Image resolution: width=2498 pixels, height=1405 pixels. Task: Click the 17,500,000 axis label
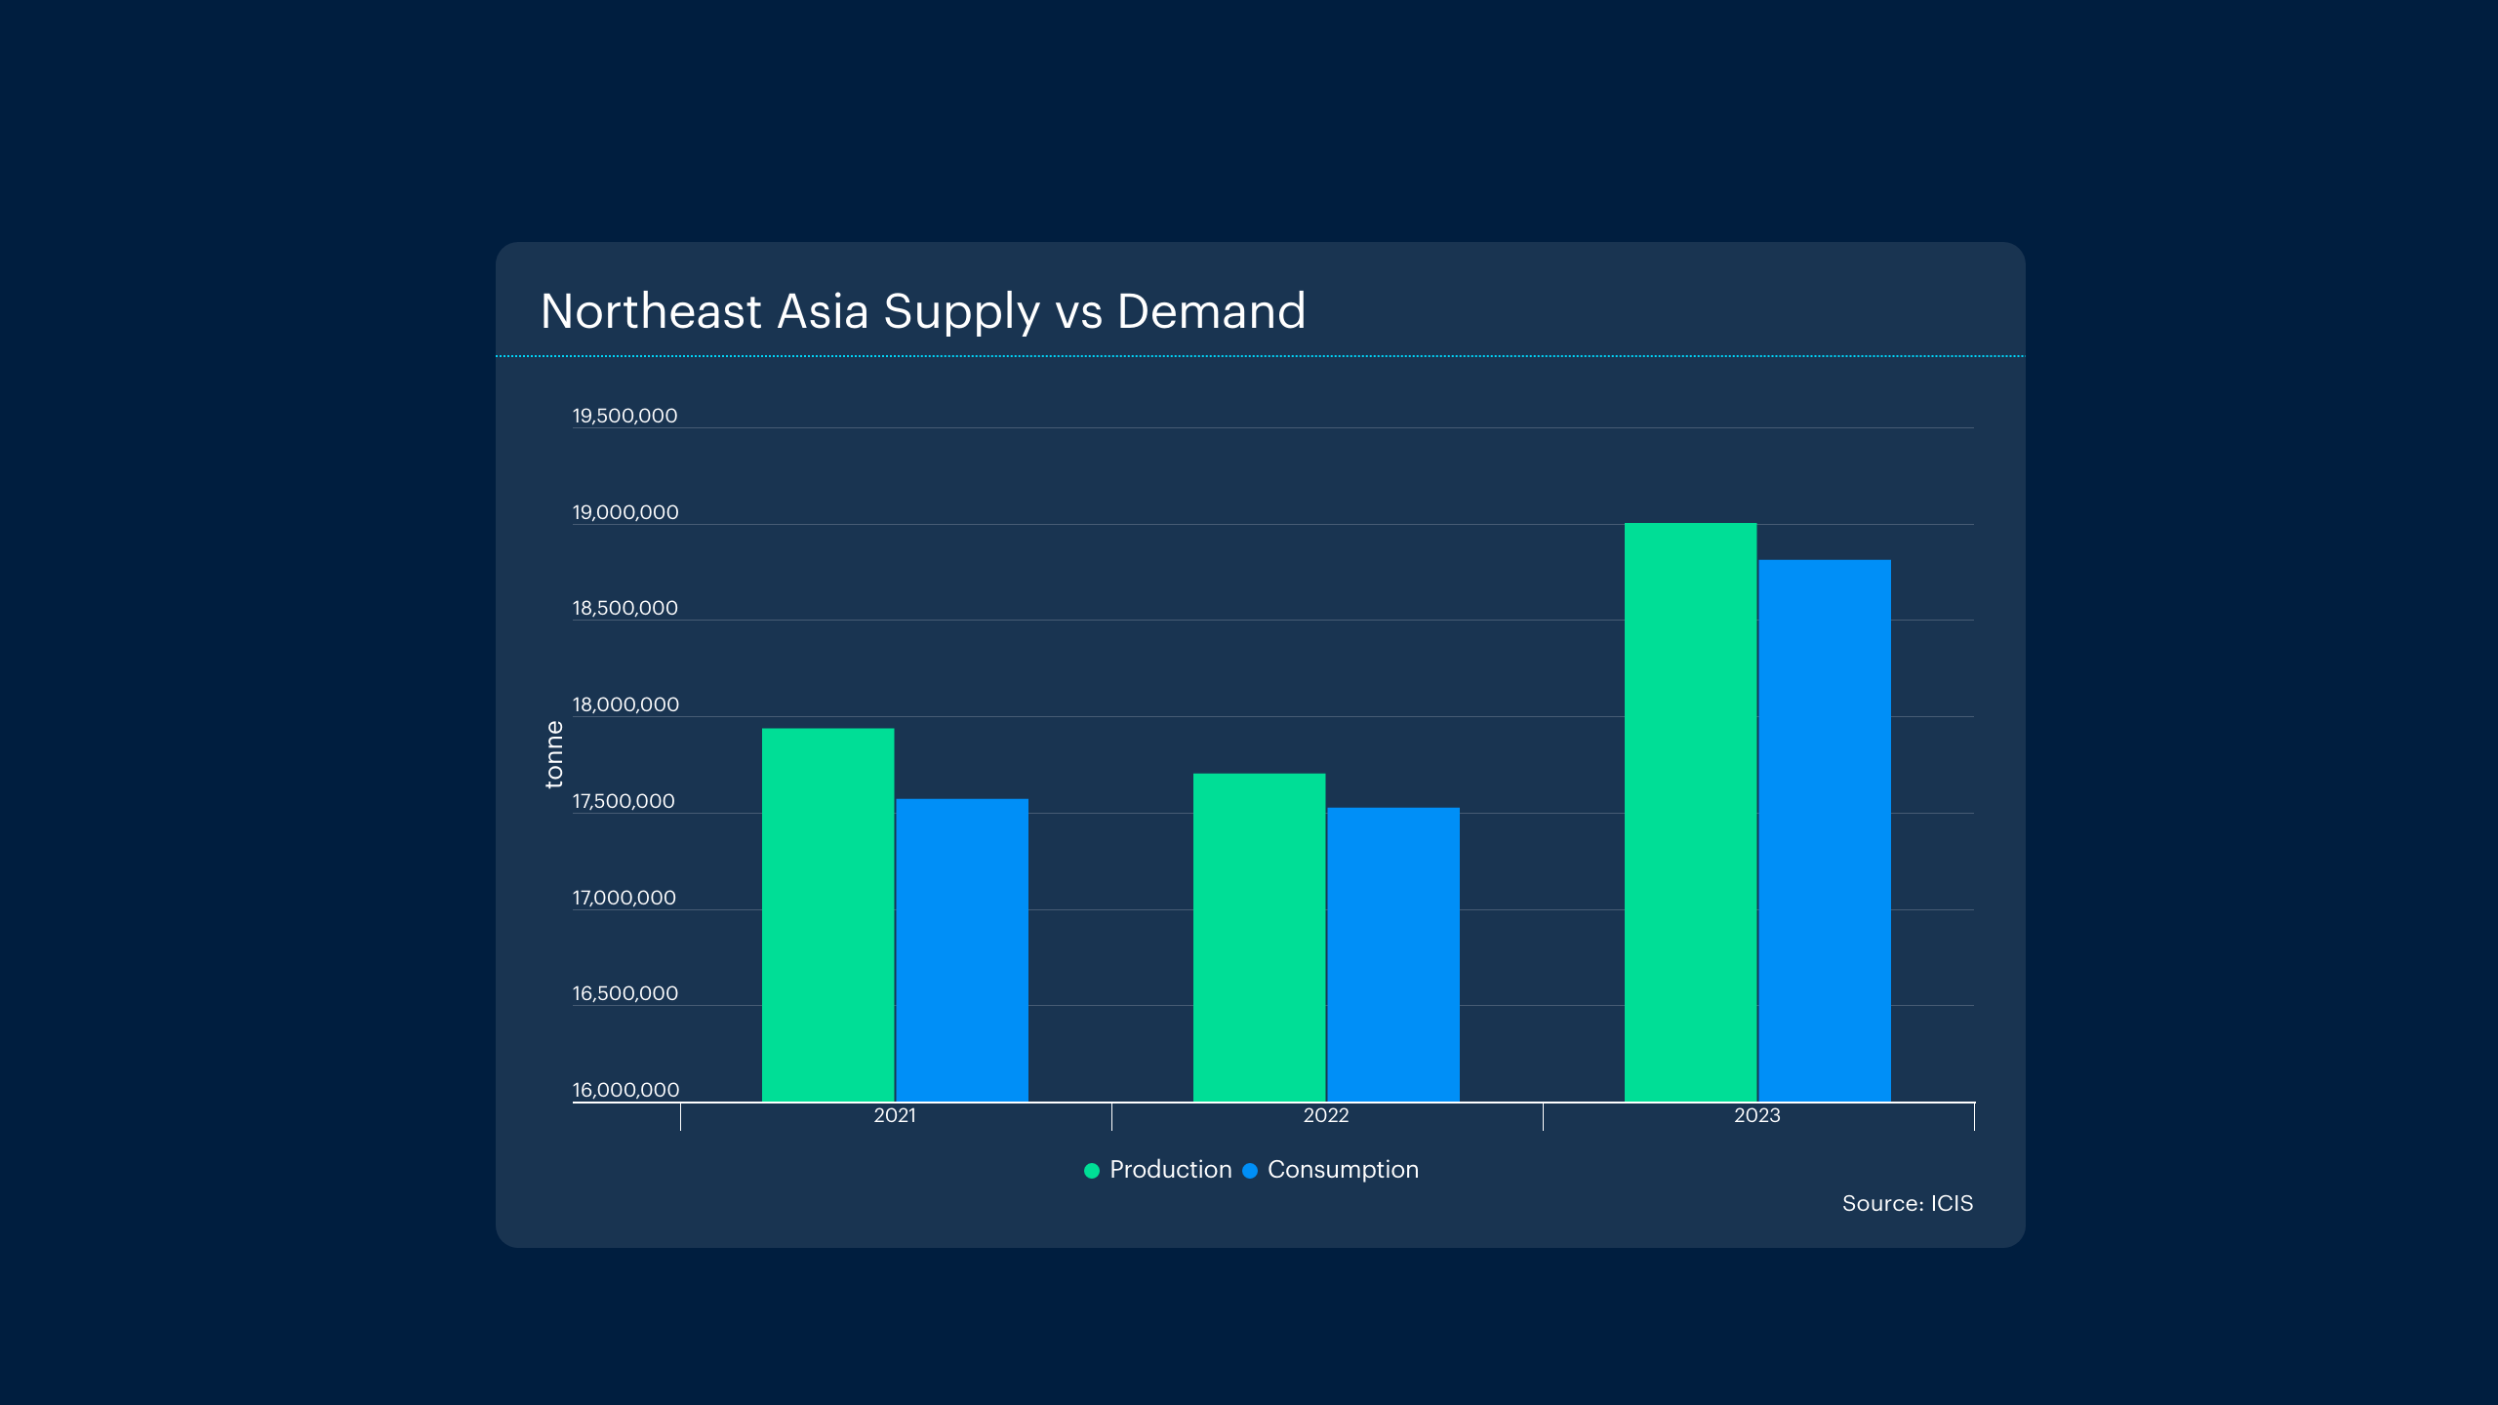623,801
